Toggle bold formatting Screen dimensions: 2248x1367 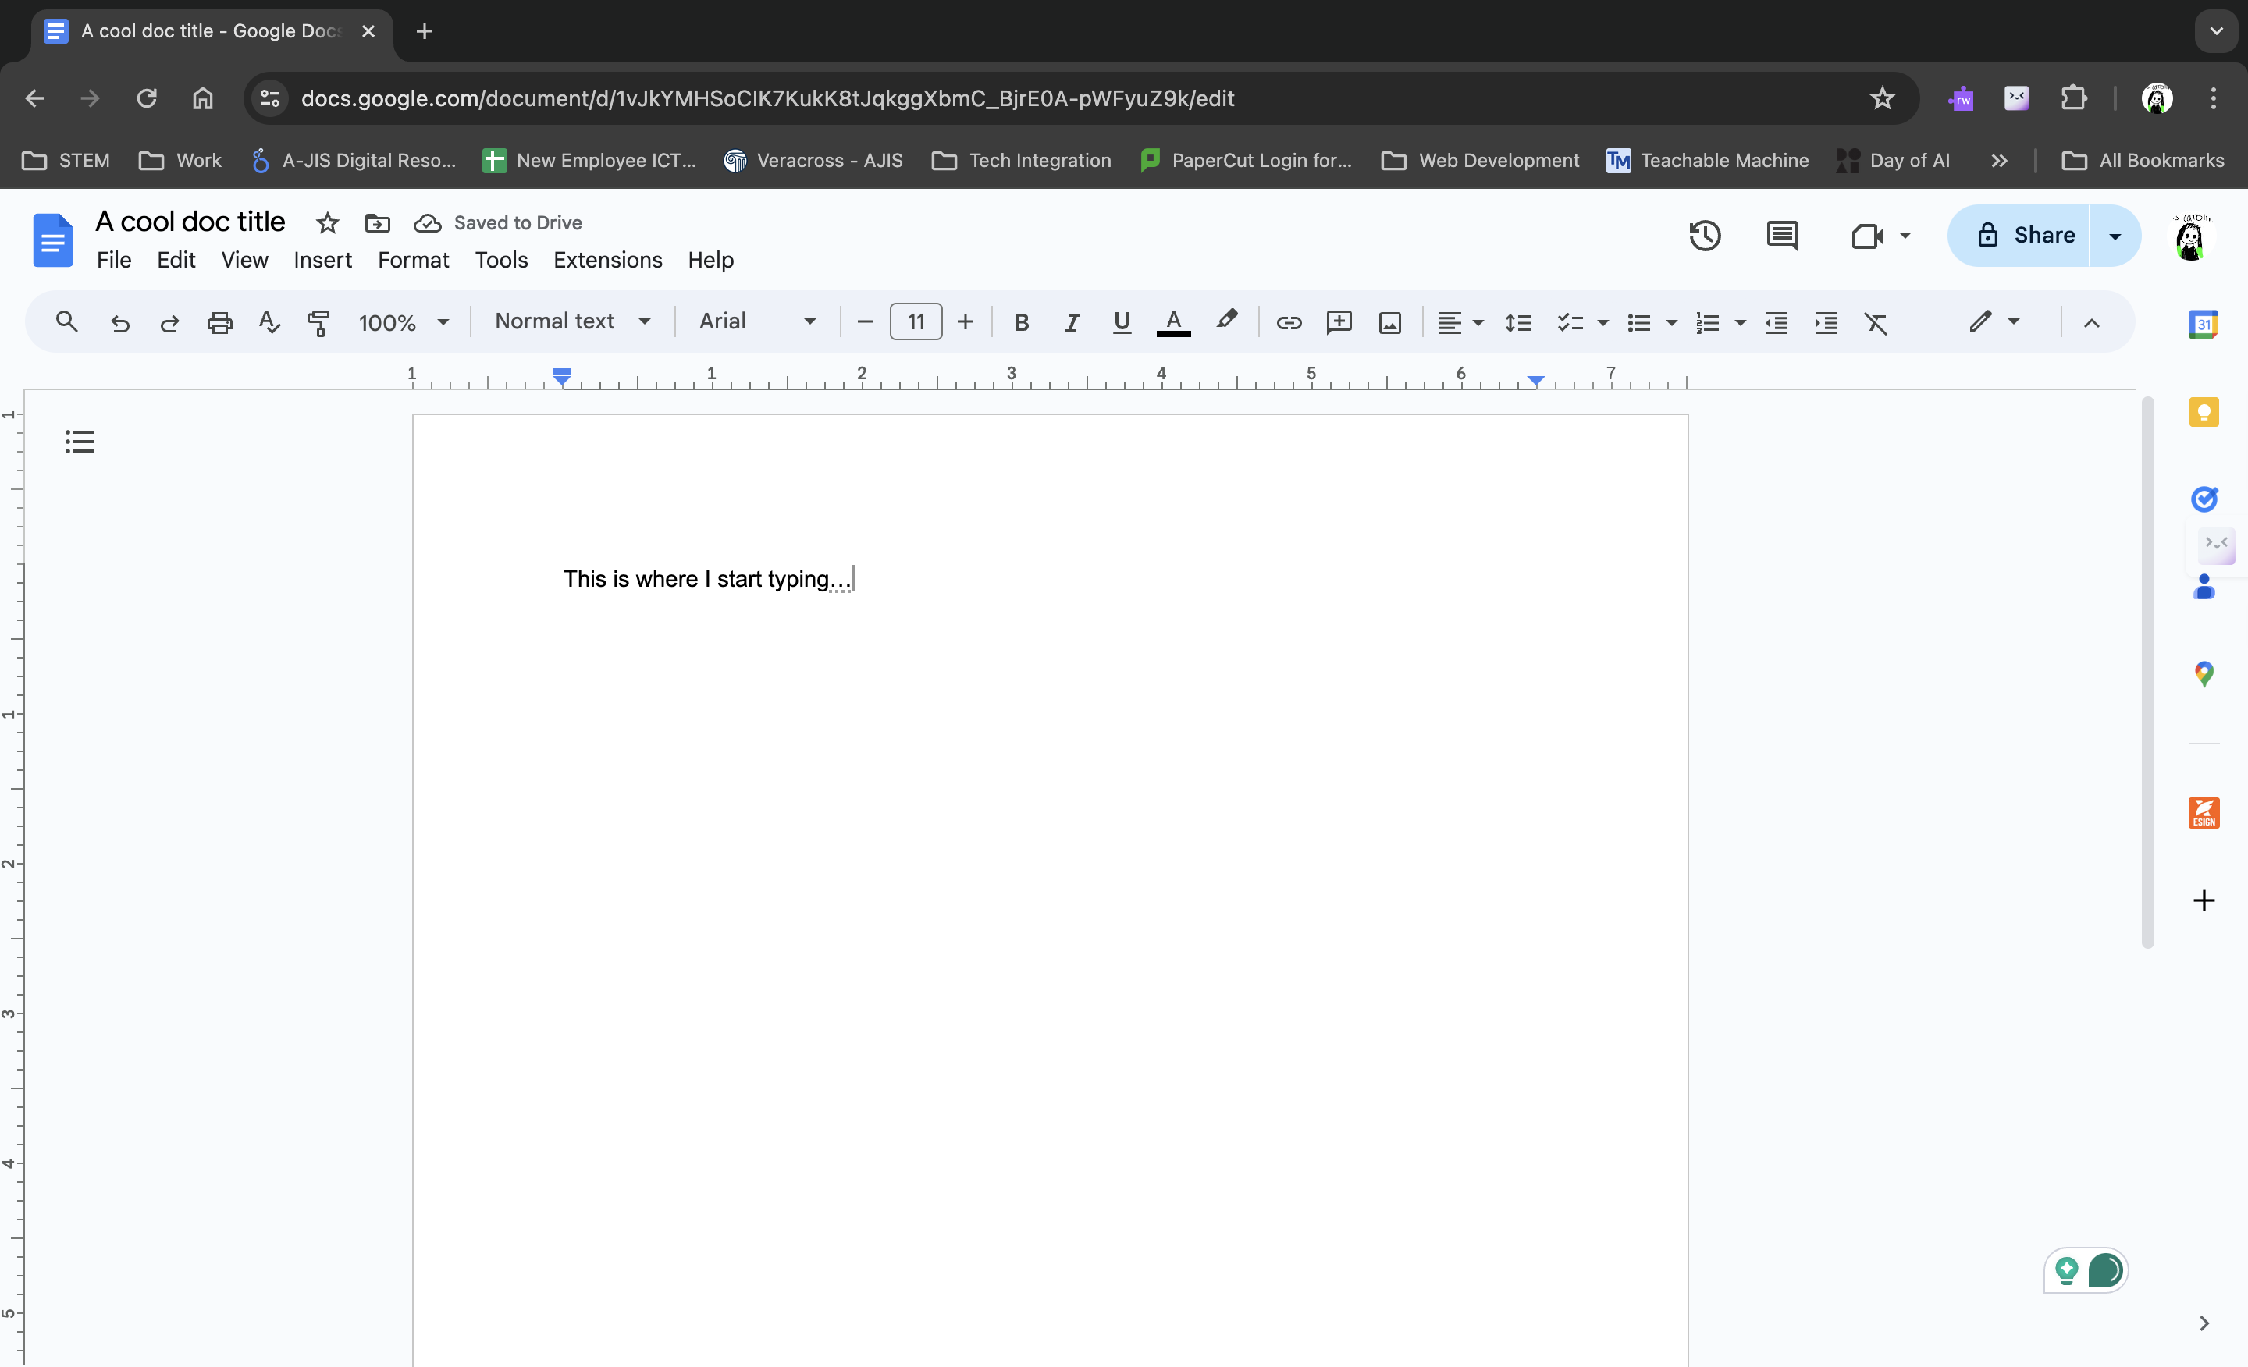1021,322
